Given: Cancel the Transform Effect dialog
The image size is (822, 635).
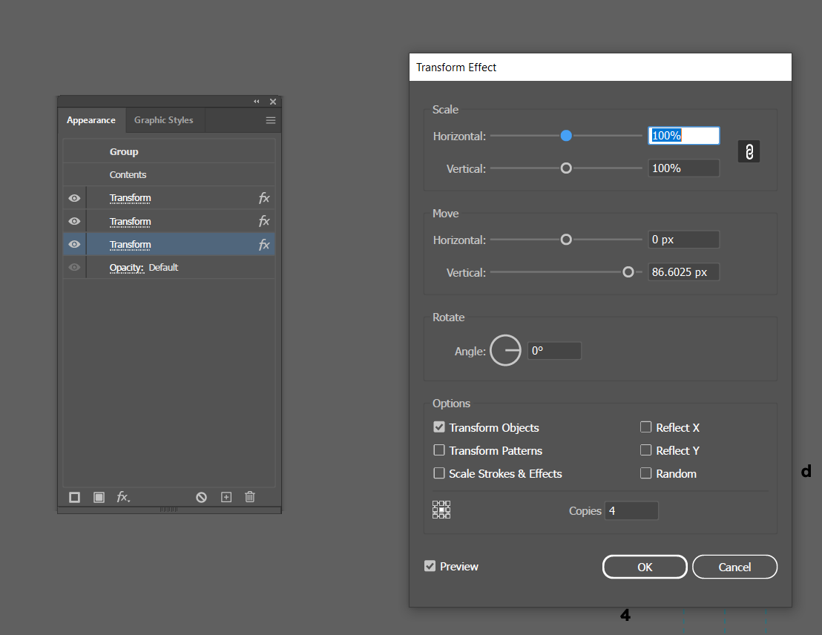Looking at the screenshot, I should click(x=734, y=567).
